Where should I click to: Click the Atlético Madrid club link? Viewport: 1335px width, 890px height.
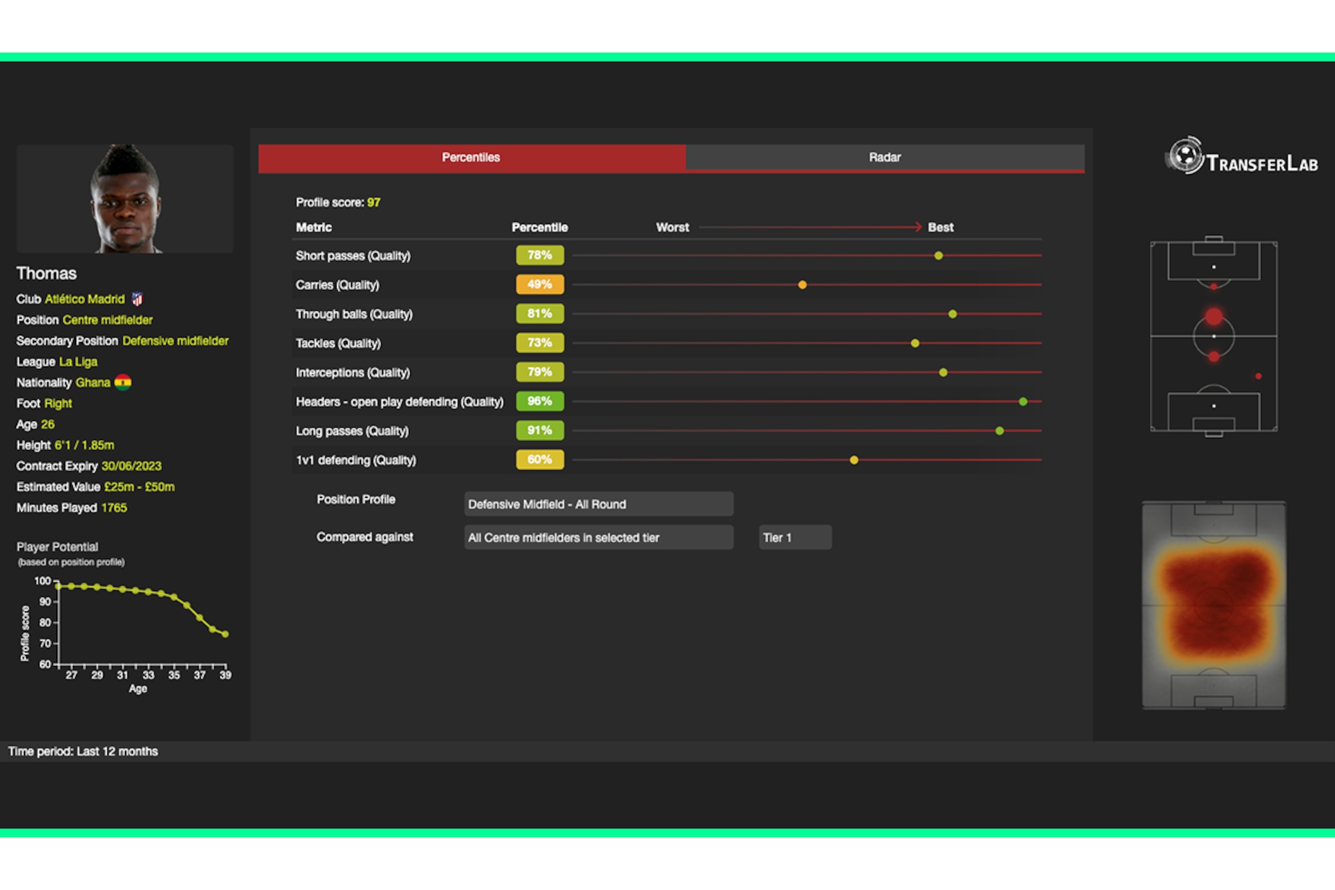tap(84, 299)
